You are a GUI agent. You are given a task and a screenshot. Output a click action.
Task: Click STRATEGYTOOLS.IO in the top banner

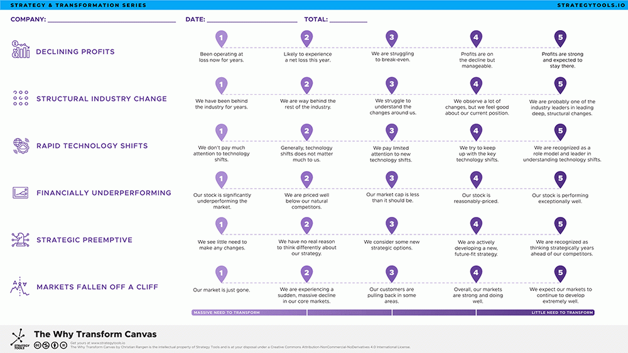point(591,5)
